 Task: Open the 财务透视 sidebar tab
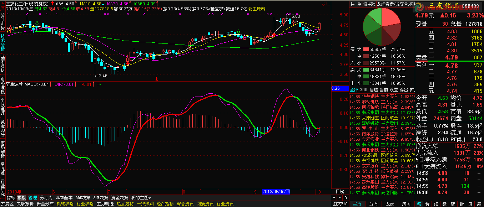[3, 85]
